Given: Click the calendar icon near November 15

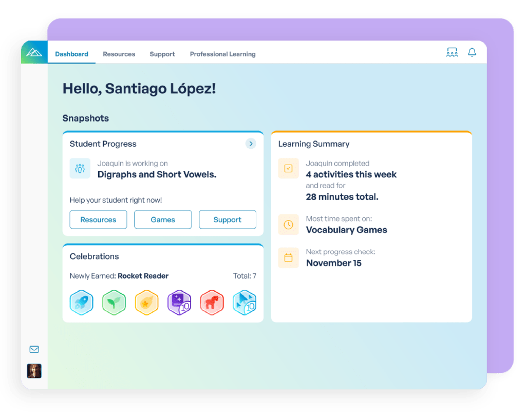Looking at the screenshot, I should [x=288, y=257].
